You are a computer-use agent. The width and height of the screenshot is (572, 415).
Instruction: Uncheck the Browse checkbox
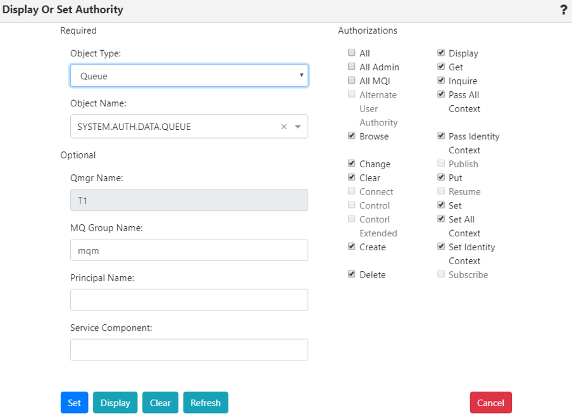pos(352,136)
